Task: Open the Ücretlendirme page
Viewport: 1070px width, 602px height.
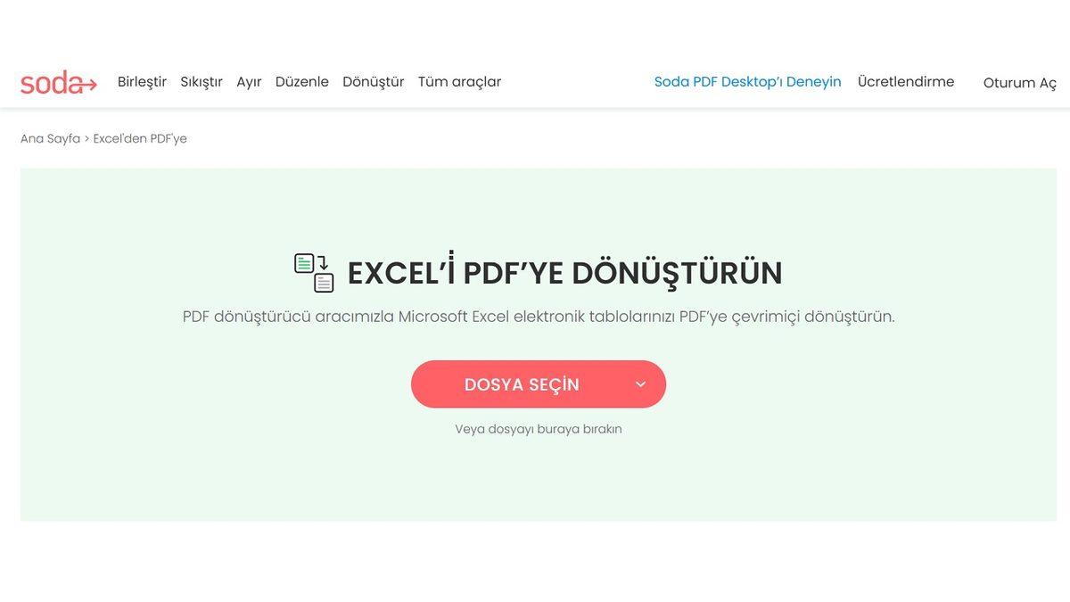Action: point(909,78)
